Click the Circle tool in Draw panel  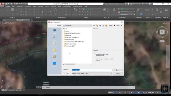(x=13, y=10)
